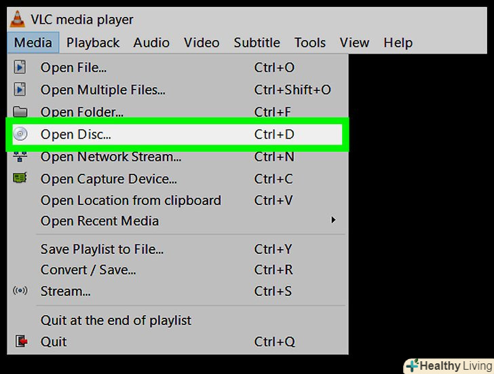The image size is (494, 374).
Task: Click the Open Multiple Files icon
Action: click(x=20, y=90)
